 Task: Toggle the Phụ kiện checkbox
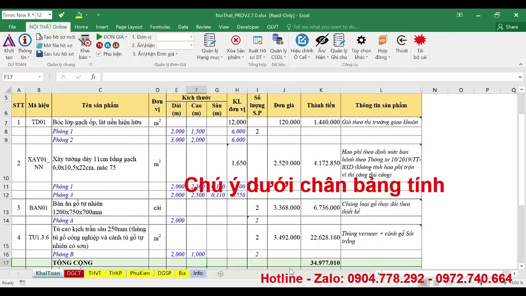click(x=99, y=54)
